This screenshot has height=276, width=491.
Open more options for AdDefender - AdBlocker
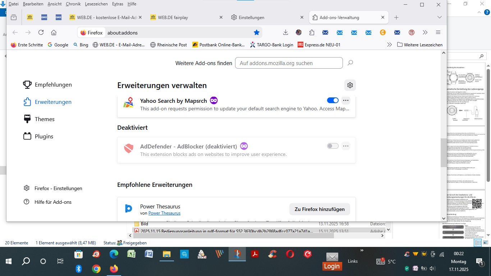coord(346,146)
